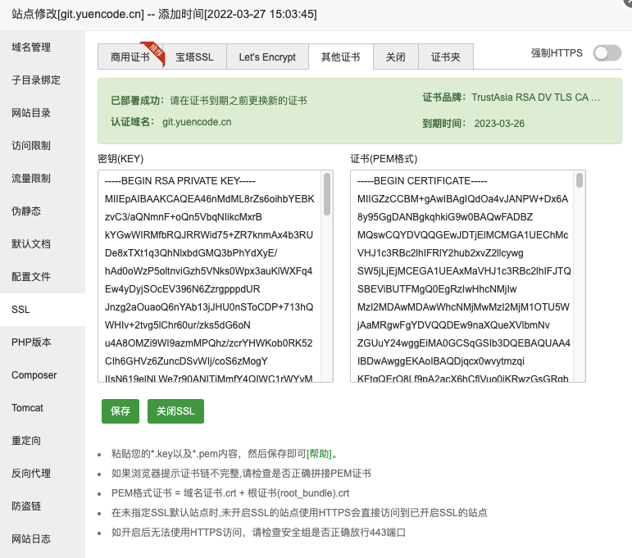Click the PEM格式证书 formula tip
This screenshot has width=632, height=558.
click(230, 493)
